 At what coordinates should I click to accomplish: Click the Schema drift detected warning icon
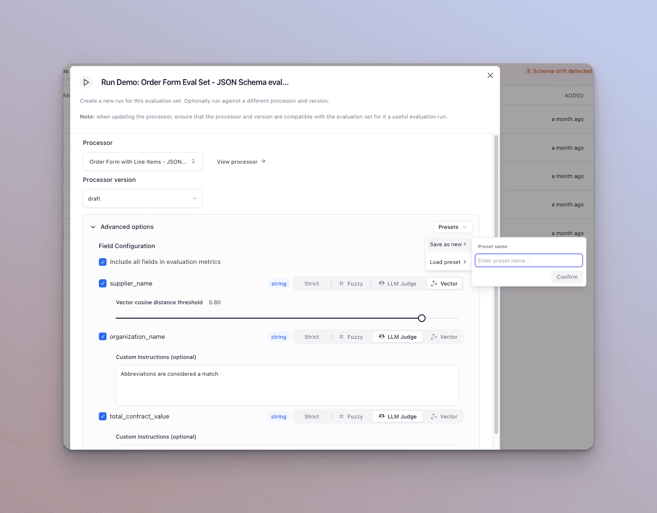528,71
